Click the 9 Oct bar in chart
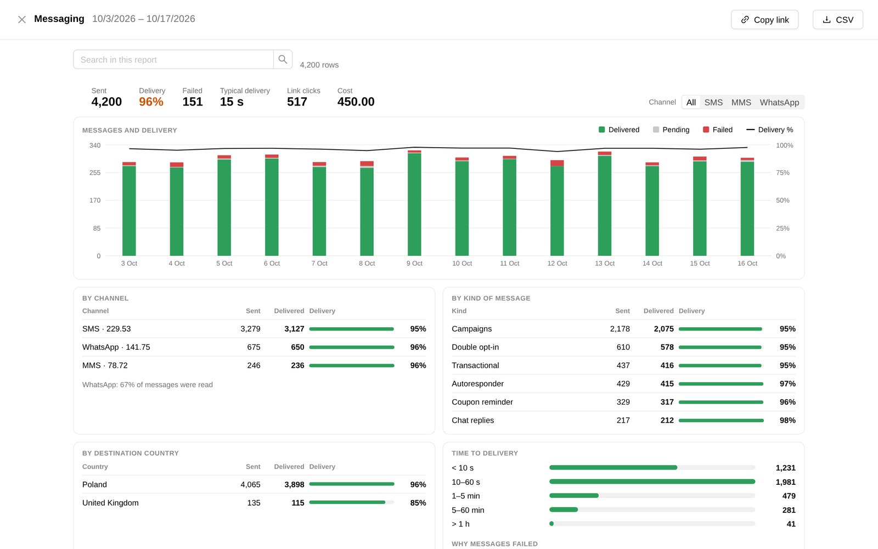This screenshot has height=549, width=878. [414, 203]
